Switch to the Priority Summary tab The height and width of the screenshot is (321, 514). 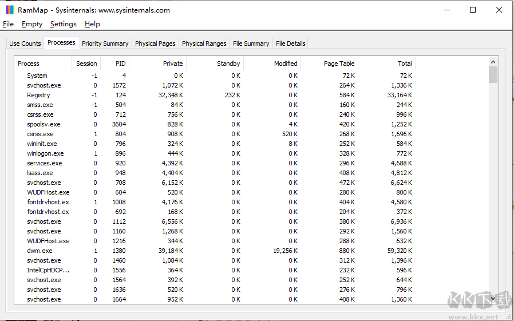(105, 43)
